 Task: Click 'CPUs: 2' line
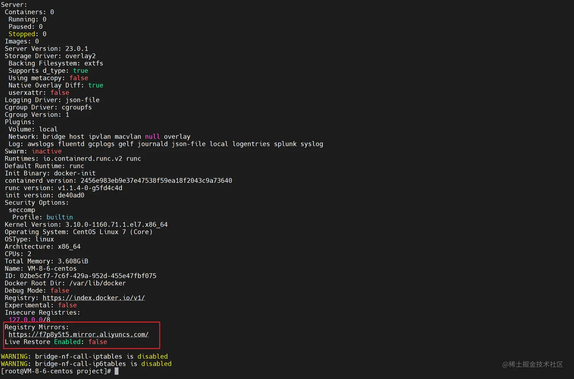pos(18,254)
